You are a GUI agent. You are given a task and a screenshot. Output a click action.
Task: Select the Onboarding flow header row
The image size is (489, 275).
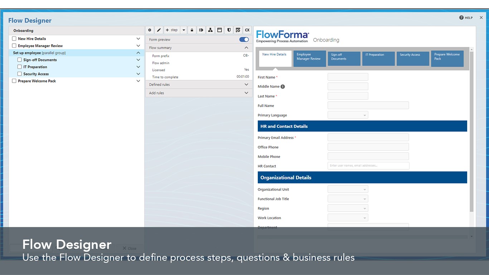pos(76,30)
